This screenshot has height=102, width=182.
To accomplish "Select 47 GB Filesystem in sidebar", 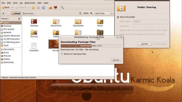I will (x=11, y=42).
